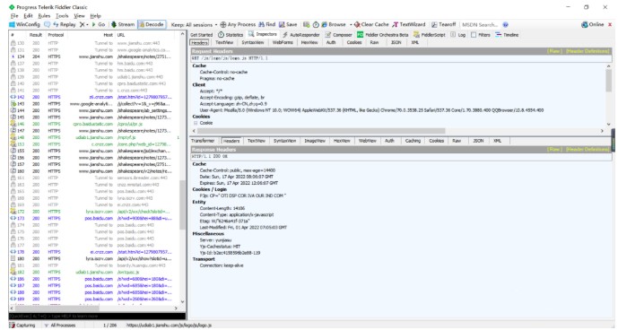Click the timer clock toolbar icon
This screenshot has height=330, width=618.
click(x=316, y=24)
